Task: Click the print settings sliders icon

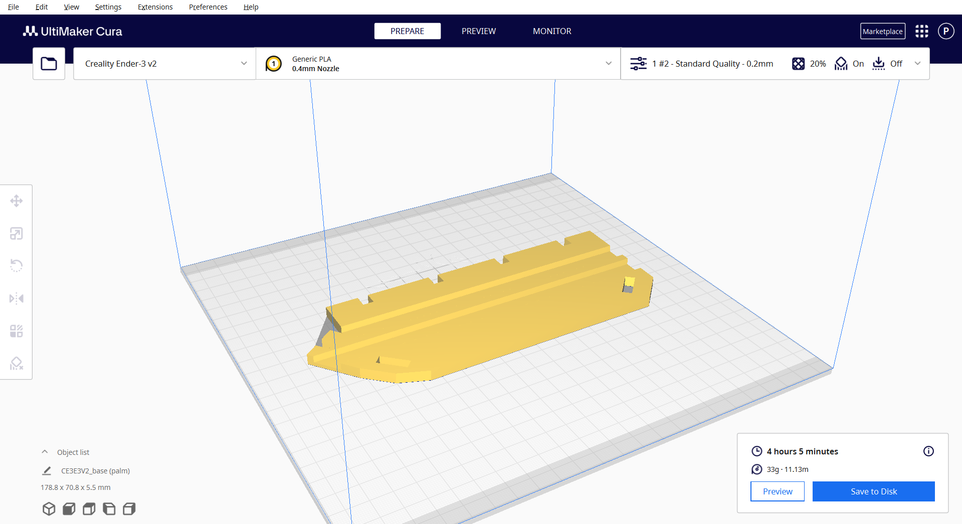Action: pos(638,64)
